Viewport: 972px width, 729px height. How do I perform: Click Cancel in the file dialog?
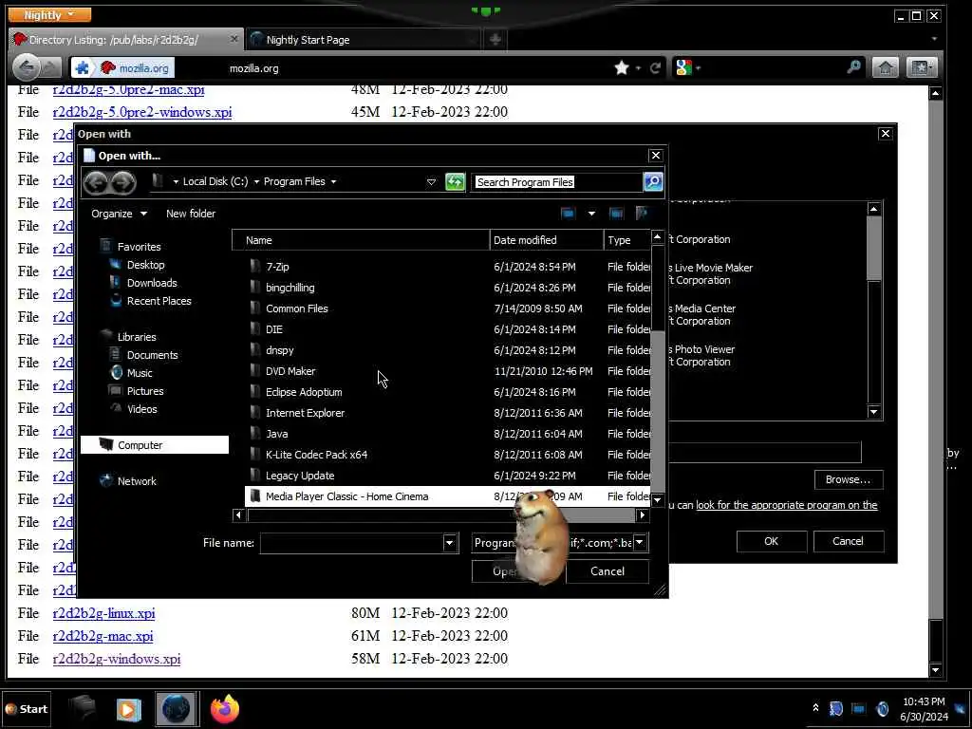[x=607, y=571]
